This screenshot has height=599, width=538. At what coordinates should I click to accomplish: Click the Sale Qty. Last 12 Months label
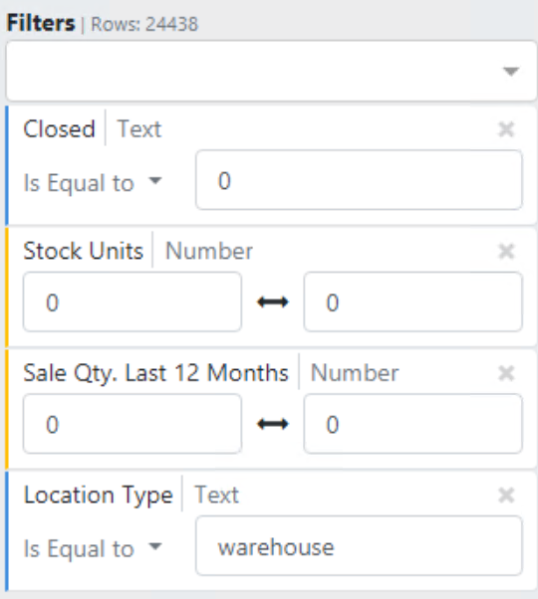pos(156,373)
